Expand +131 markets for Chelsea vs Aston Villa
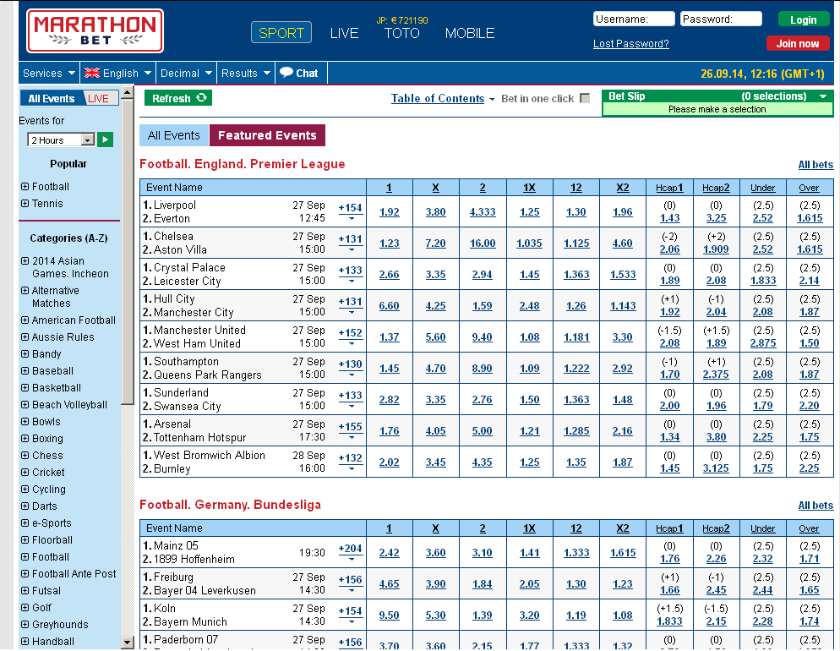Image resolution: width=840 pixels, height=651 pixels. (351, 242)
